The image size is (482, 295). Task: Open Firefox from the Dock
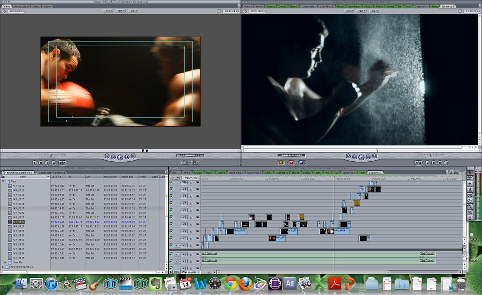245,284
